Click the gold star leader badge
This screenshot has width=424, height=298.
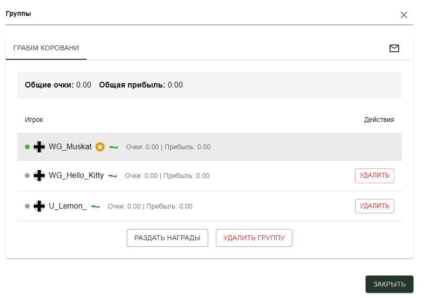tap(100, 147)
